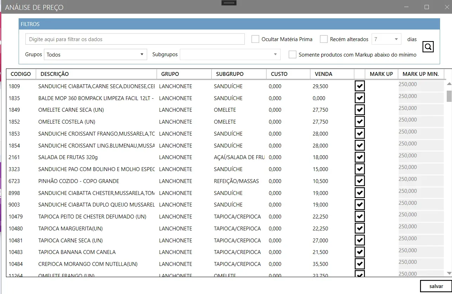Sort by CODIGO column header
Screen dimensions: 452x294
tap(21, 74)
